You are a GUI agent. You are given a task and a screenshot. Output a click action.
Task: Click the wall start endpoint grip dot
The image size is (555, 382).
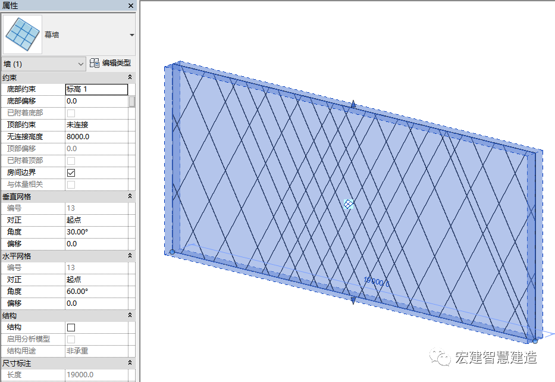(172, 252)
